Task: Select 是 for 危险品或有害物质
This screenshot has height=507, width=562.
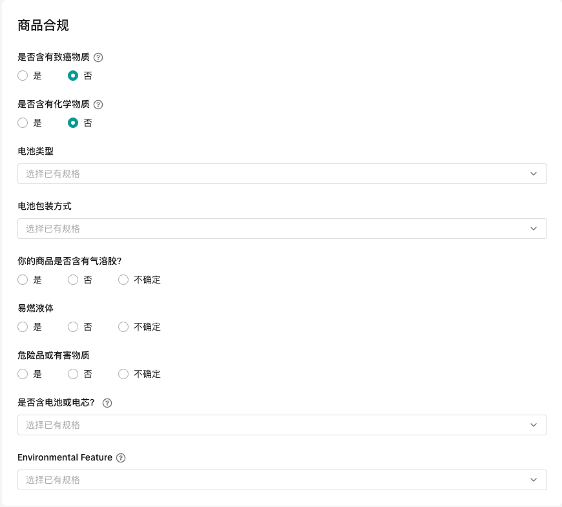Action: coord(23,374)
